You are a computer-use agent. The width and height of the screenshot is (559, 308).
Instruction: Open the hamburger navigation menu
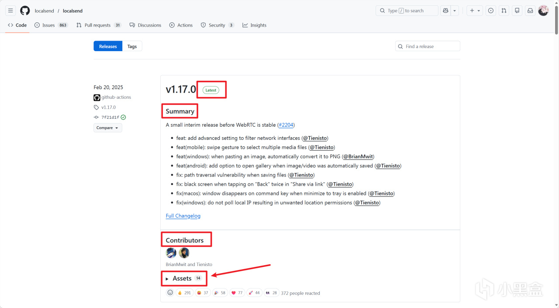pyautogui.click(x=11, y=10)
